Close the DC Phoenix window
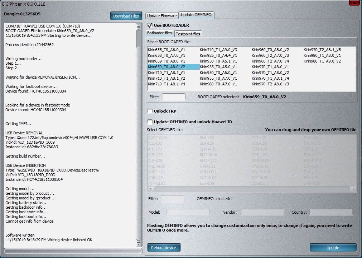This screenshot has width=362, height=258. click(x=354, y=3)
